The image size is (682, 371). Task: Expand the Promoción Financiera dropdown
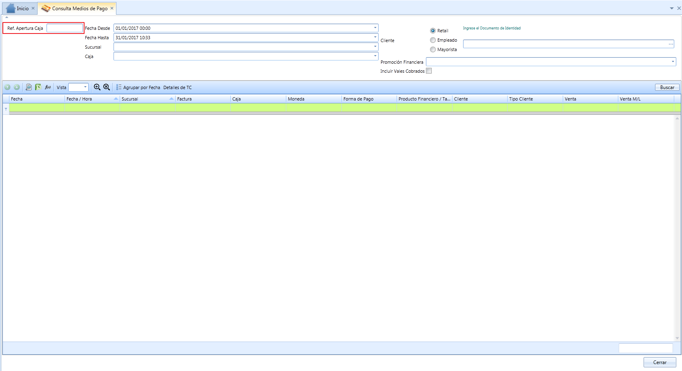(x=673, y=62)
